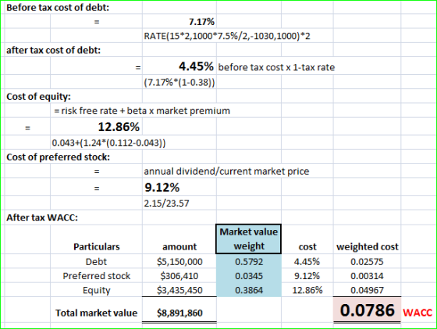The width and height of the screenshot is (437, 329).
Task: Select the RATE(15*2,1000*7.5%/2,-1030,1000)*2 formula cell
Action: click(227, 36)
